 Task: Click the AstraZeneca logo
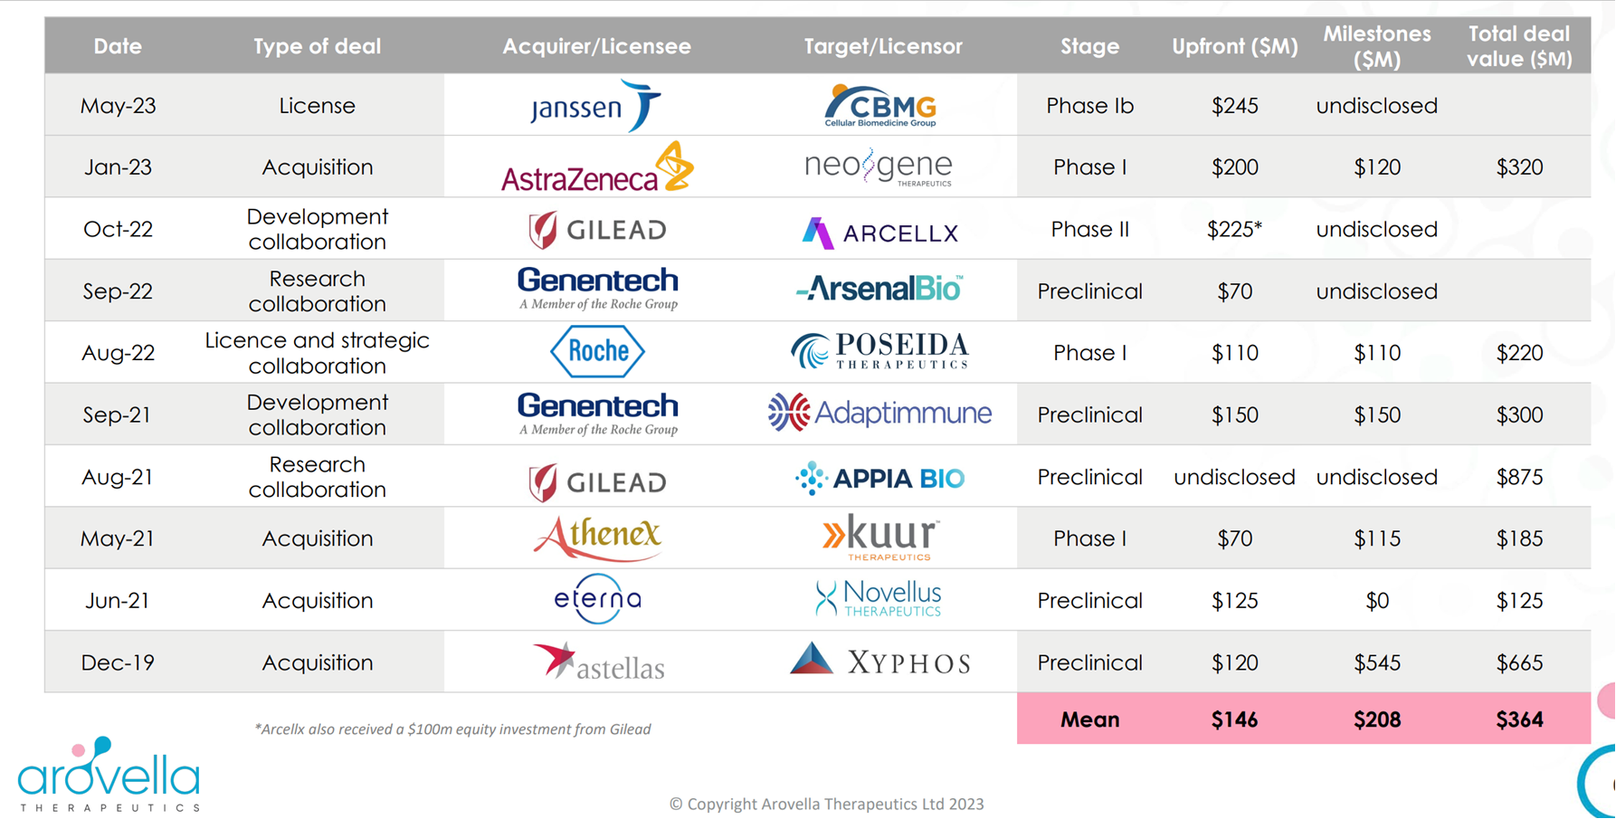tap(597, 167)
